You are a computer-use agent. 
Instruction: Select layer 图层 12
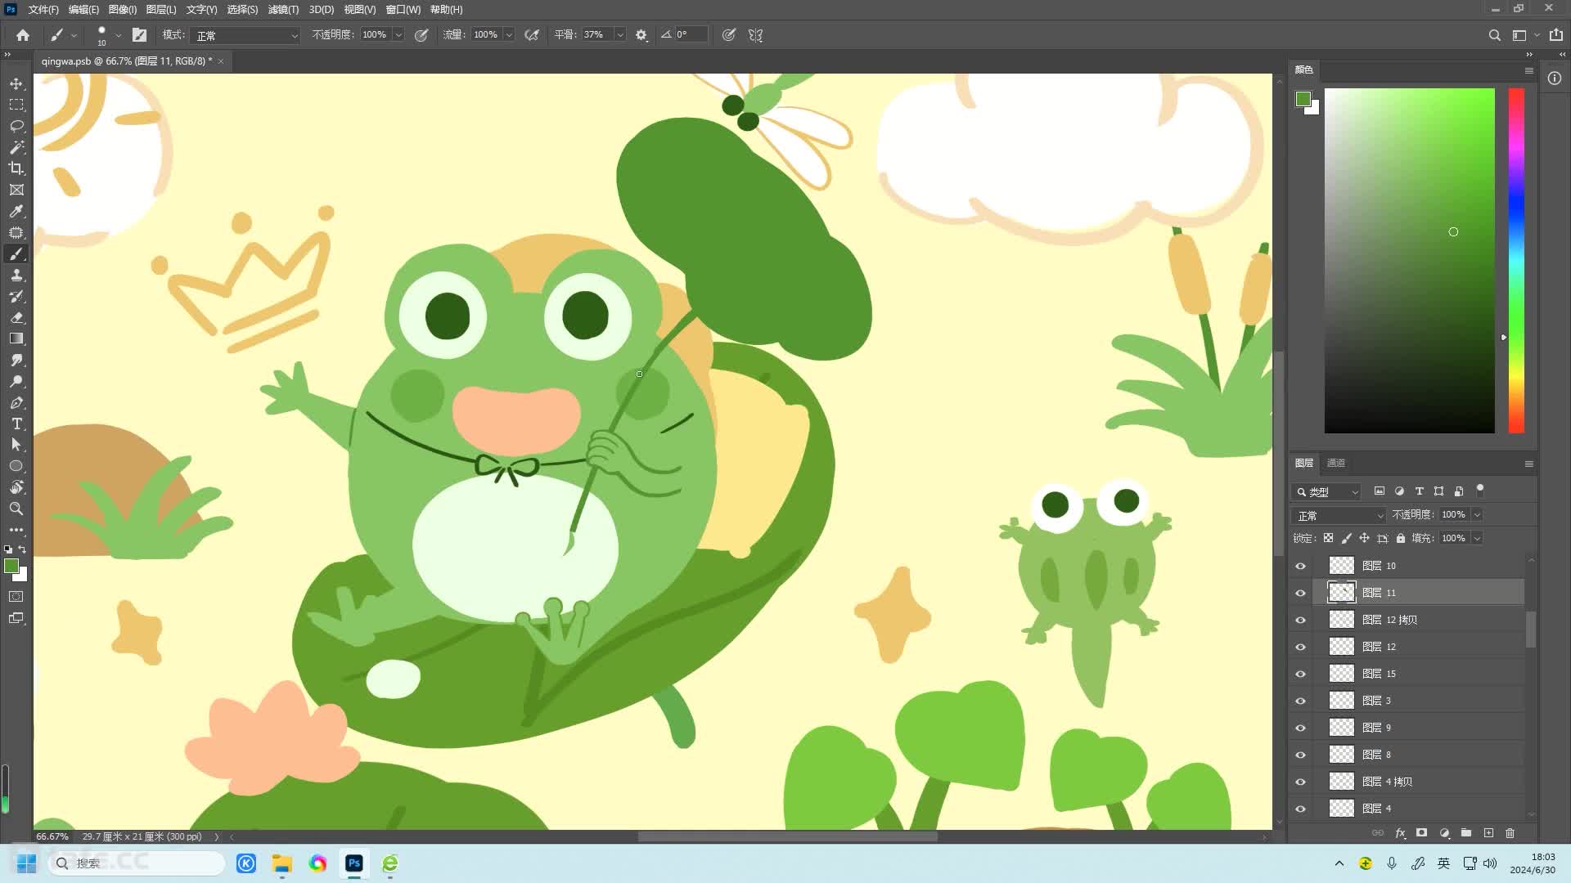coord(1419,647)
